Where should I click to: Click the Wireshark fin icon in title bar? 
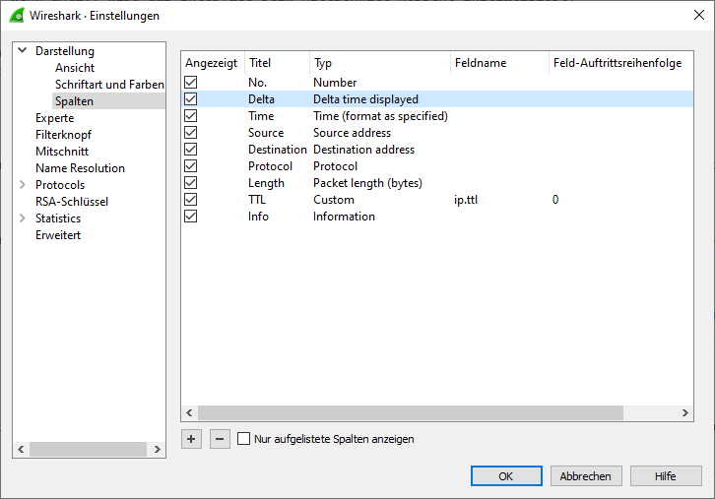click(x=17, y=15)
